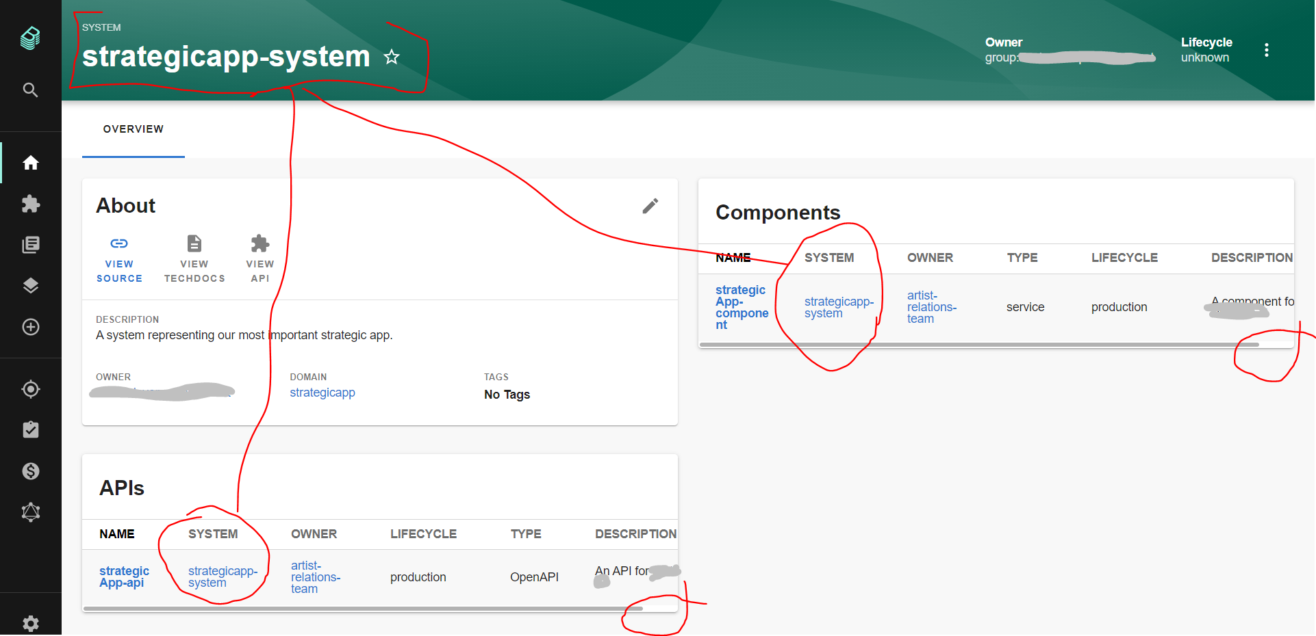The height and width of the screenshot is (636, 1316).
Task: Open Settings with the gear icon
Action: pyautogui.click(x=30, y=623)
